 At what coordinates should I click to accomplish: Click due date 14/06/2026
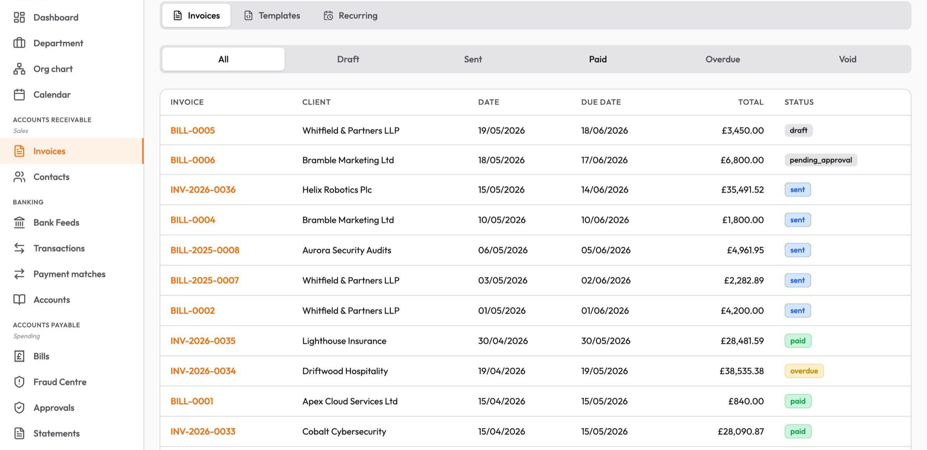pos(604,189)
